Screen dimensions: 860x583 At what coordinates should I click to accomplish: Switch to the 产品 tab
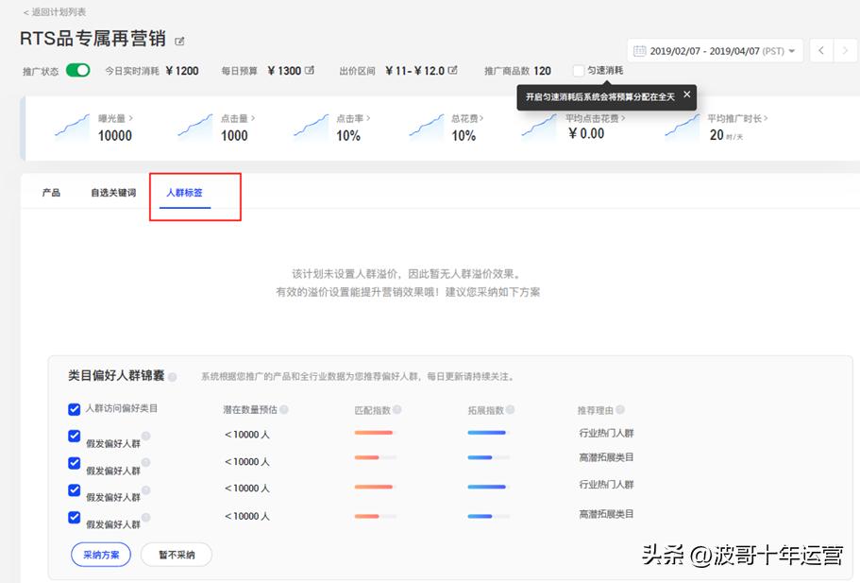tap(51, 191)
